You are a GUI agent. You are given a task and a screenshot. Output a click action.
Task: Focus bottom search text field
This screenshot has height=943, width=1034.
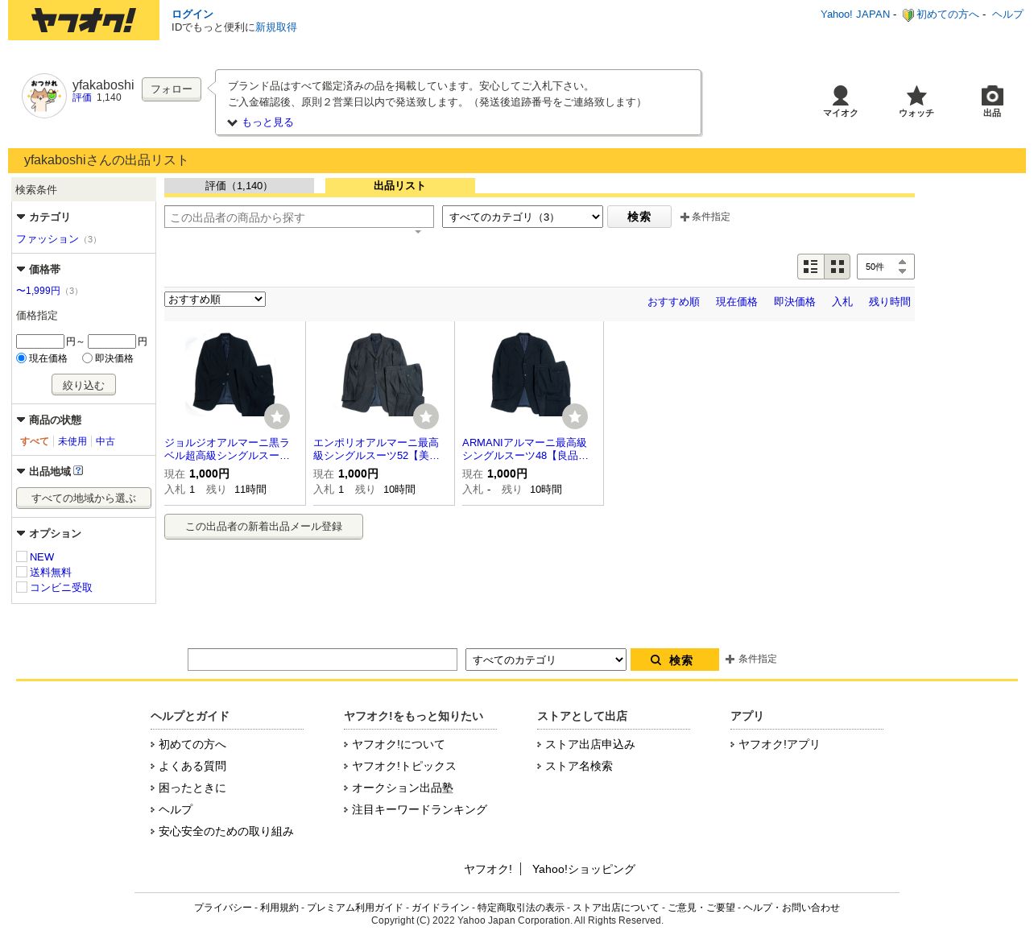click(x=322, y=660)
